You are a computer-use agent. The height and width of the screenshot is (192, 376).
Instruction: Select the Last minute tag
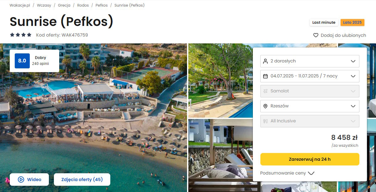324,22
